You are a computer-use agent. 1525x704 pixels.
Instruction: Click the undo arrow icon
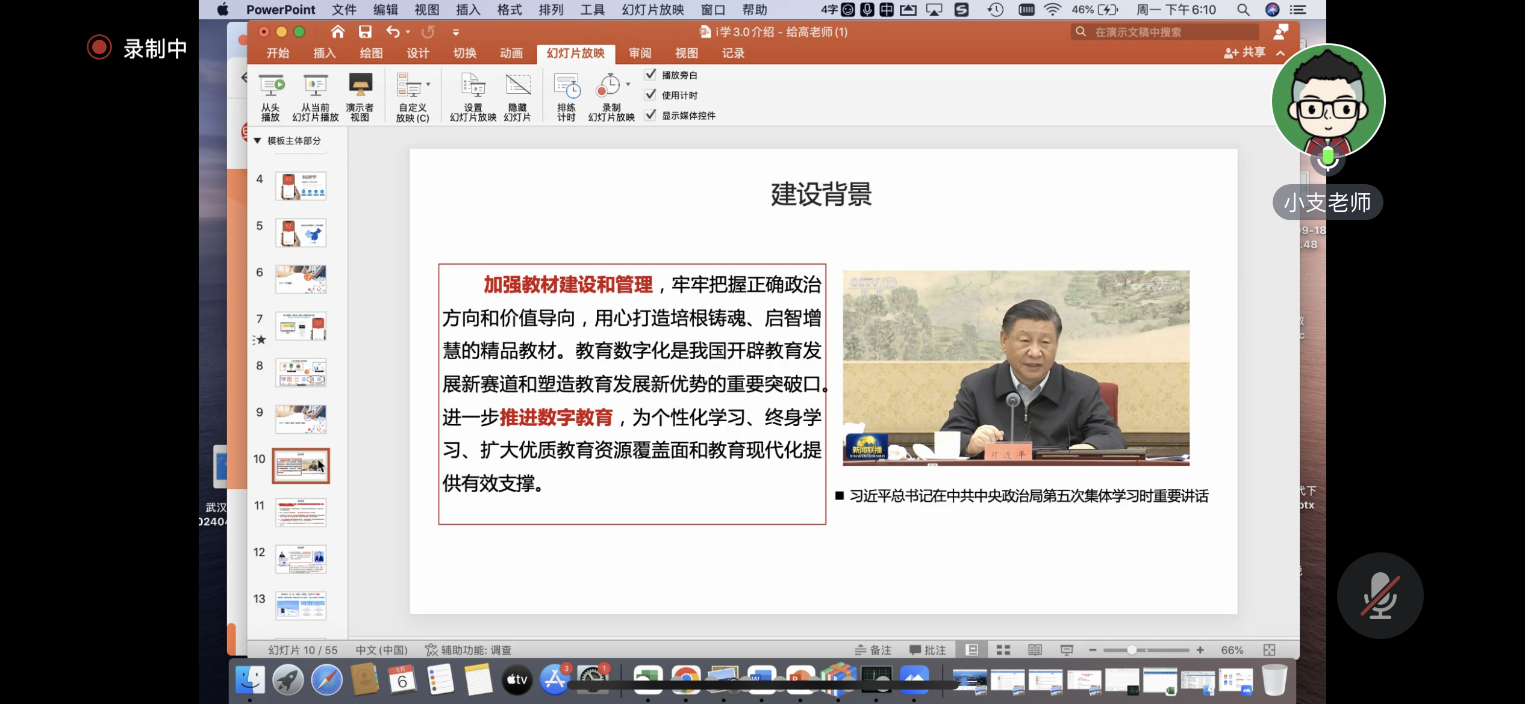pyautogui.click(x=393, y=32)
